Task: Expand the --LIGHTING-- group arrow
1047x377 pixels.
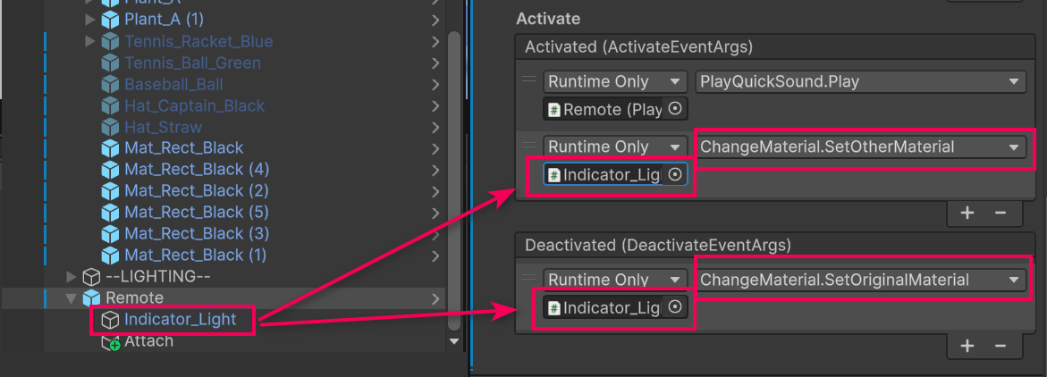Action: [x=72, y=276]
